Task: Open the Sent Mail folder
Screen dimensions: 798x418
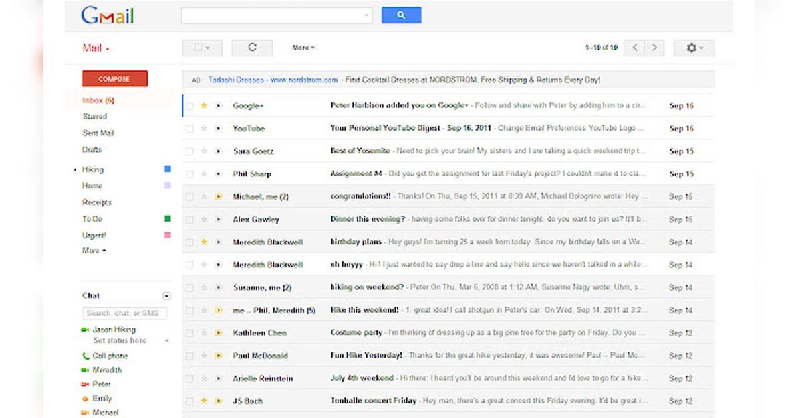Action: [98, 133]
